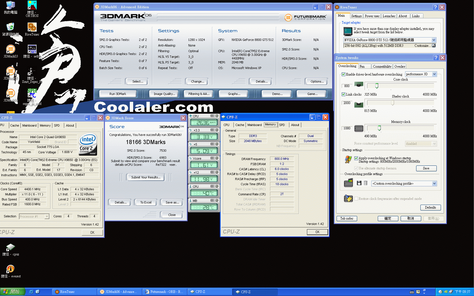474x296 pixels.
Task: Open the Power user tab in RivaTuner
Action: pos(372,16)
